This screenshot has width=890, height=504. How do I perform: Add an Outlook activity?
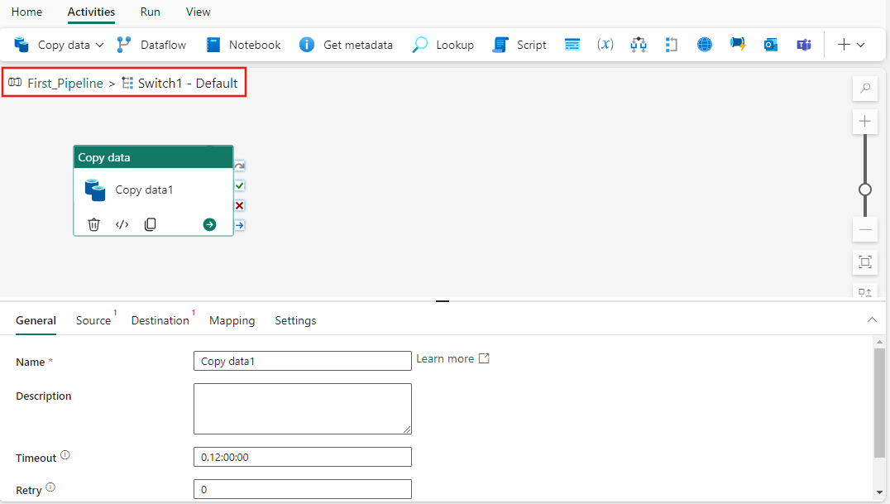[770, 45]
